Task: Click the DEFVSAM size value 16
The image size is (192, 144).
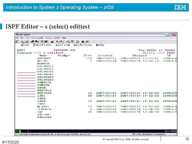Action: pos(90,93)
